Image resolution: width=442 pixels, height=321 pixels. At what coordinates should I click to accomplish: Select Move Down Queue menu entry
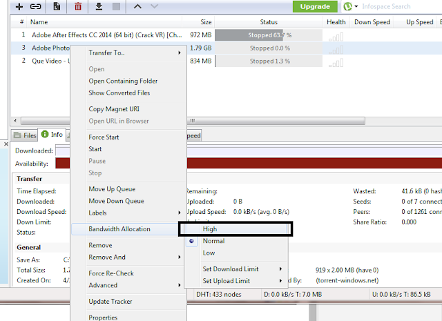(x=116, y=201)
